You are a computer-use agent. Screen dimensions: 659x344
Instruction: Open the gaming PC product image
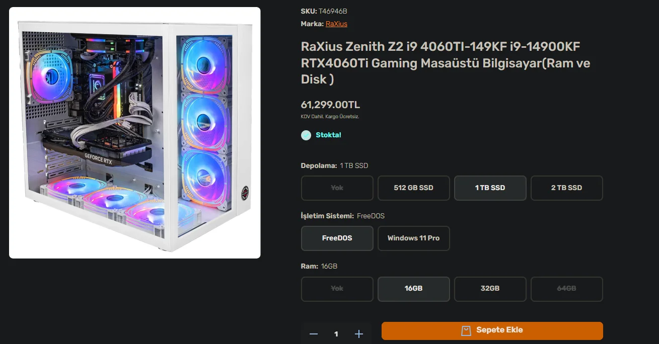point(135,133)
